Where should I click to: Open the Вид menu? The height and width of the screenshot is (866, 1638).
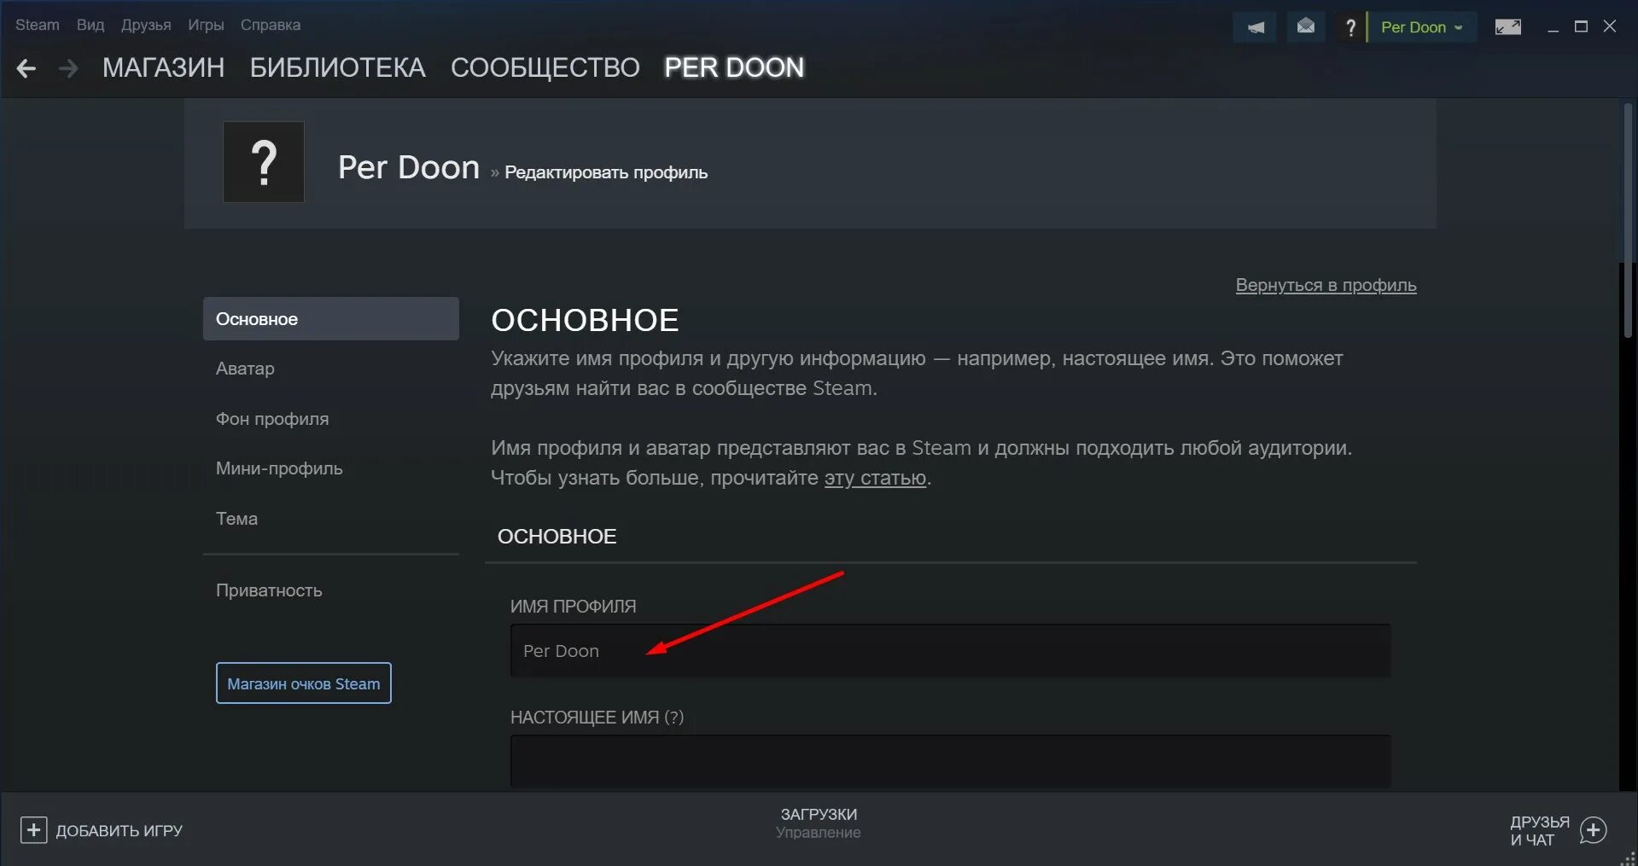click(90, 25)
